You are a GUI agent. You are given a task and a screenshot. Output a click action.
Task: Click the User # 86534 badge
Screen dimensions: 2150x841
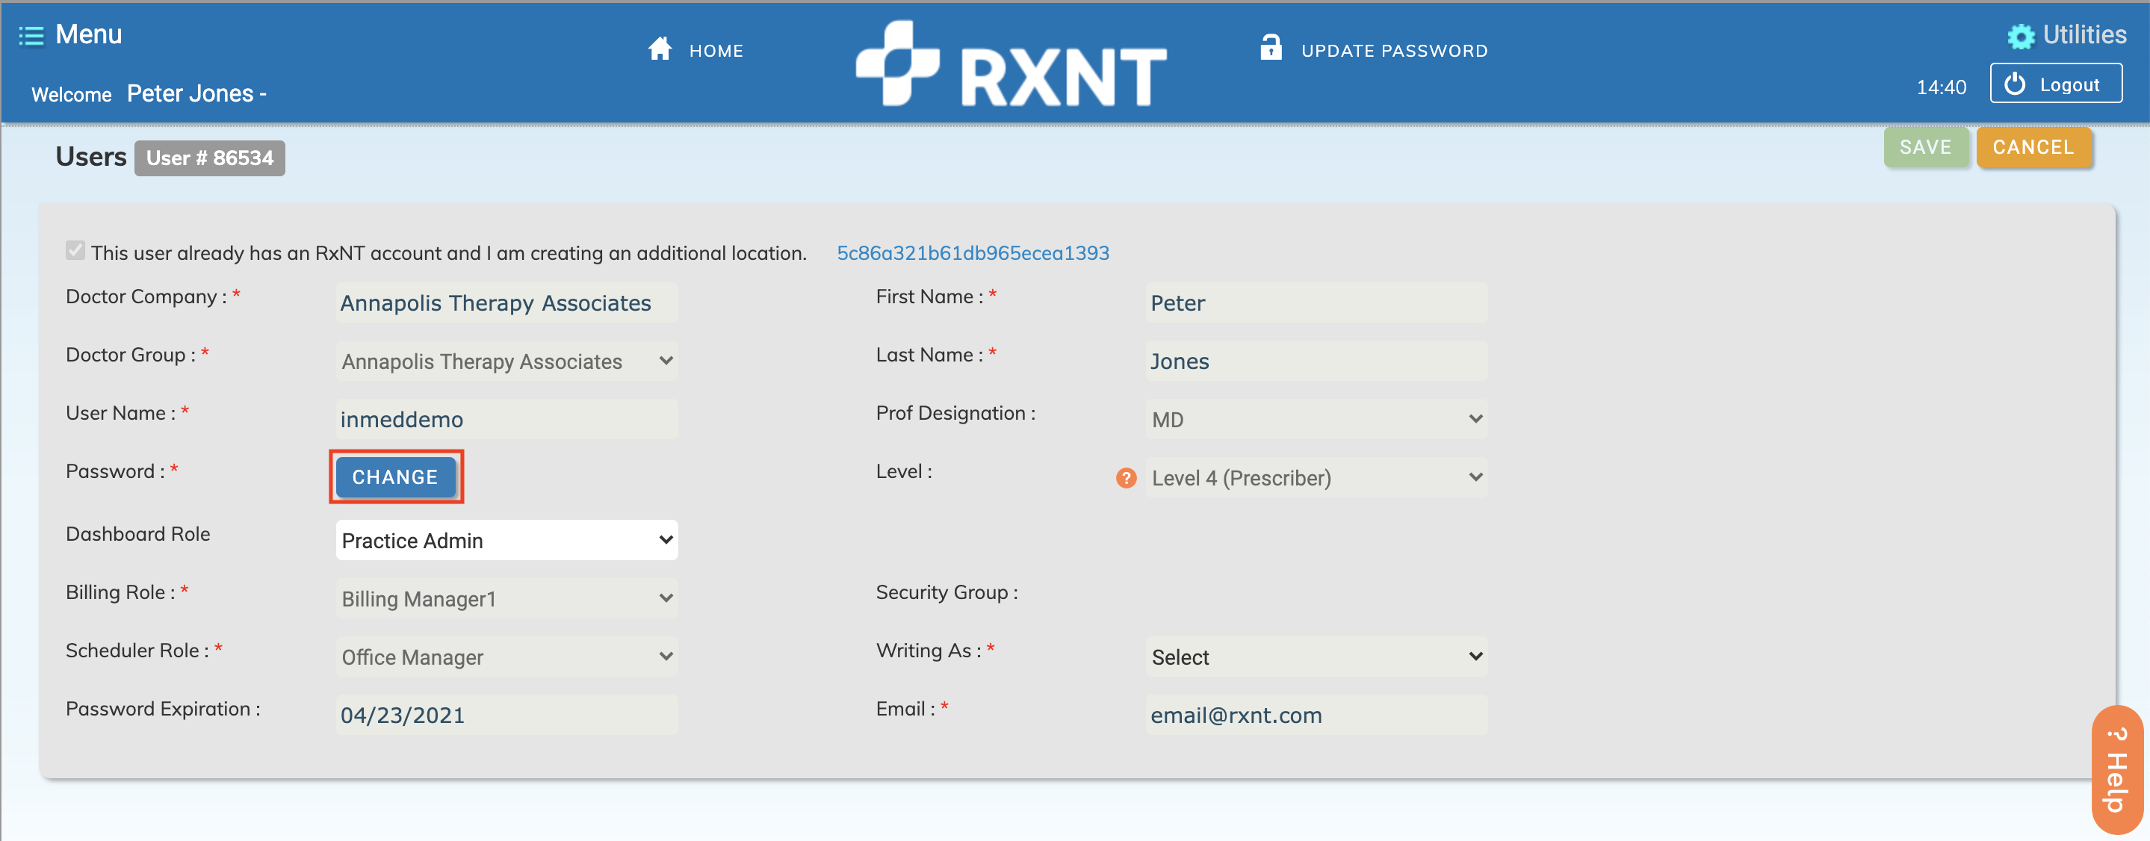209,158
